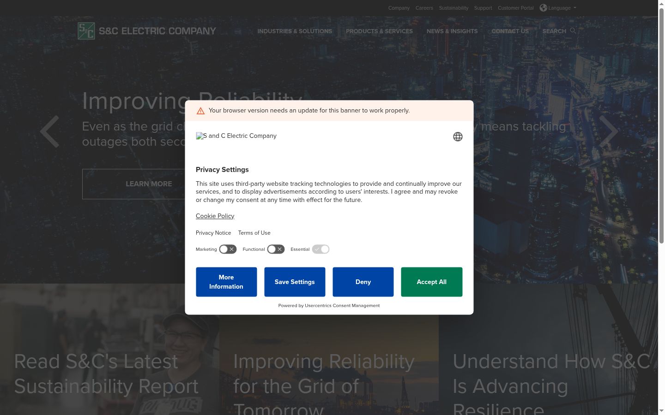The image size is (665, 415).
Task: Go to next slide with right arrow
Action: (x=608, y=131)
